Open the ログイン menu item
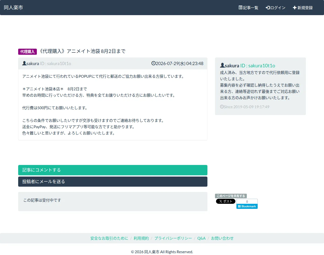Viewport: 324px width, 255px height. [x=276, y=8]
